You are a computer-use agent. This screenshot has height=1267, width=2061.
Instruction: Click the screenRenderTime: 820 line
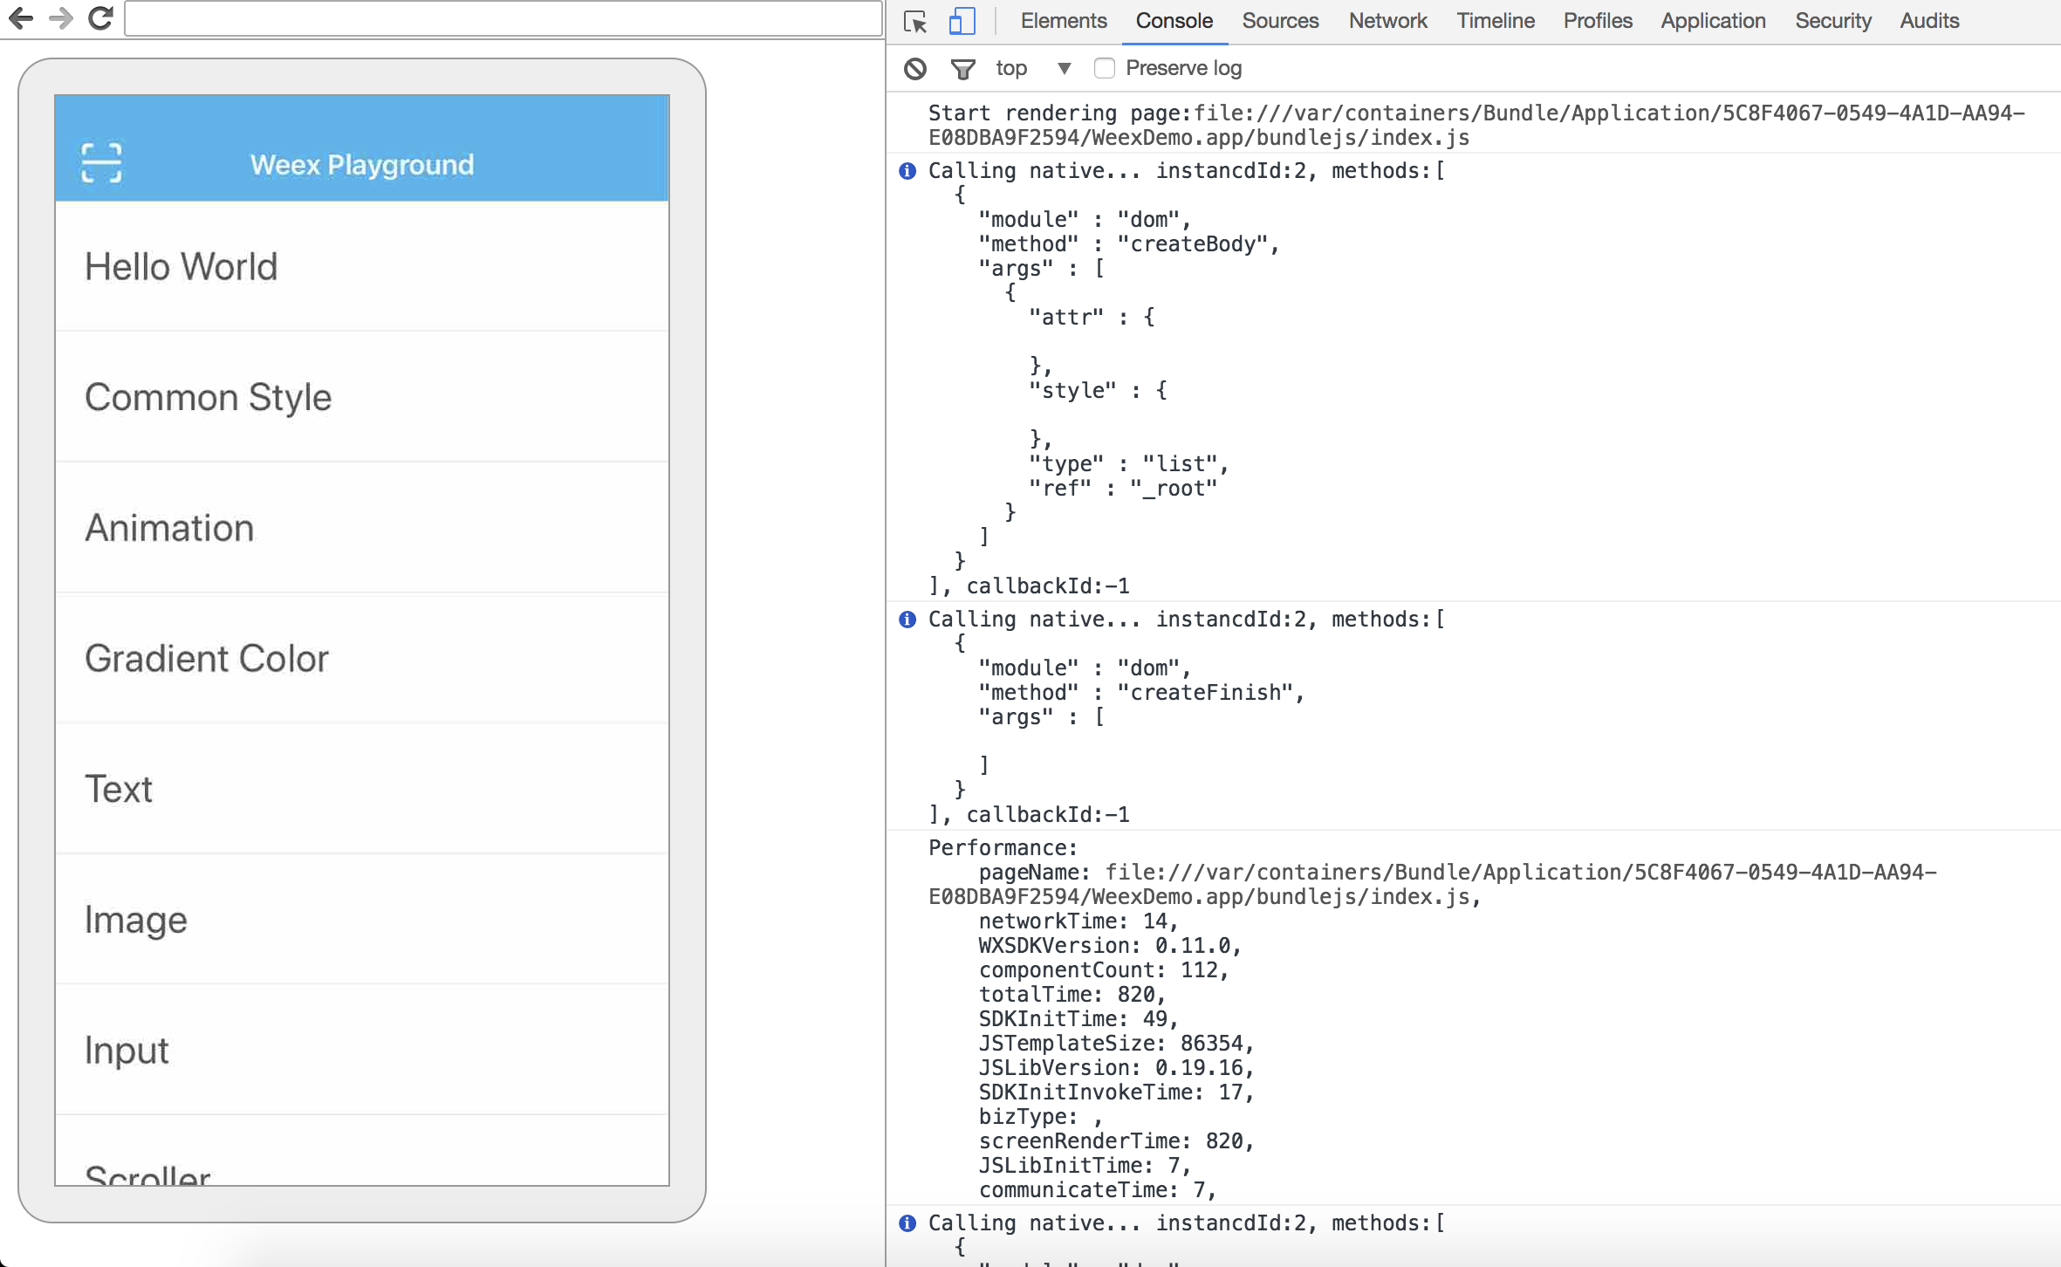(1116, 1141)
